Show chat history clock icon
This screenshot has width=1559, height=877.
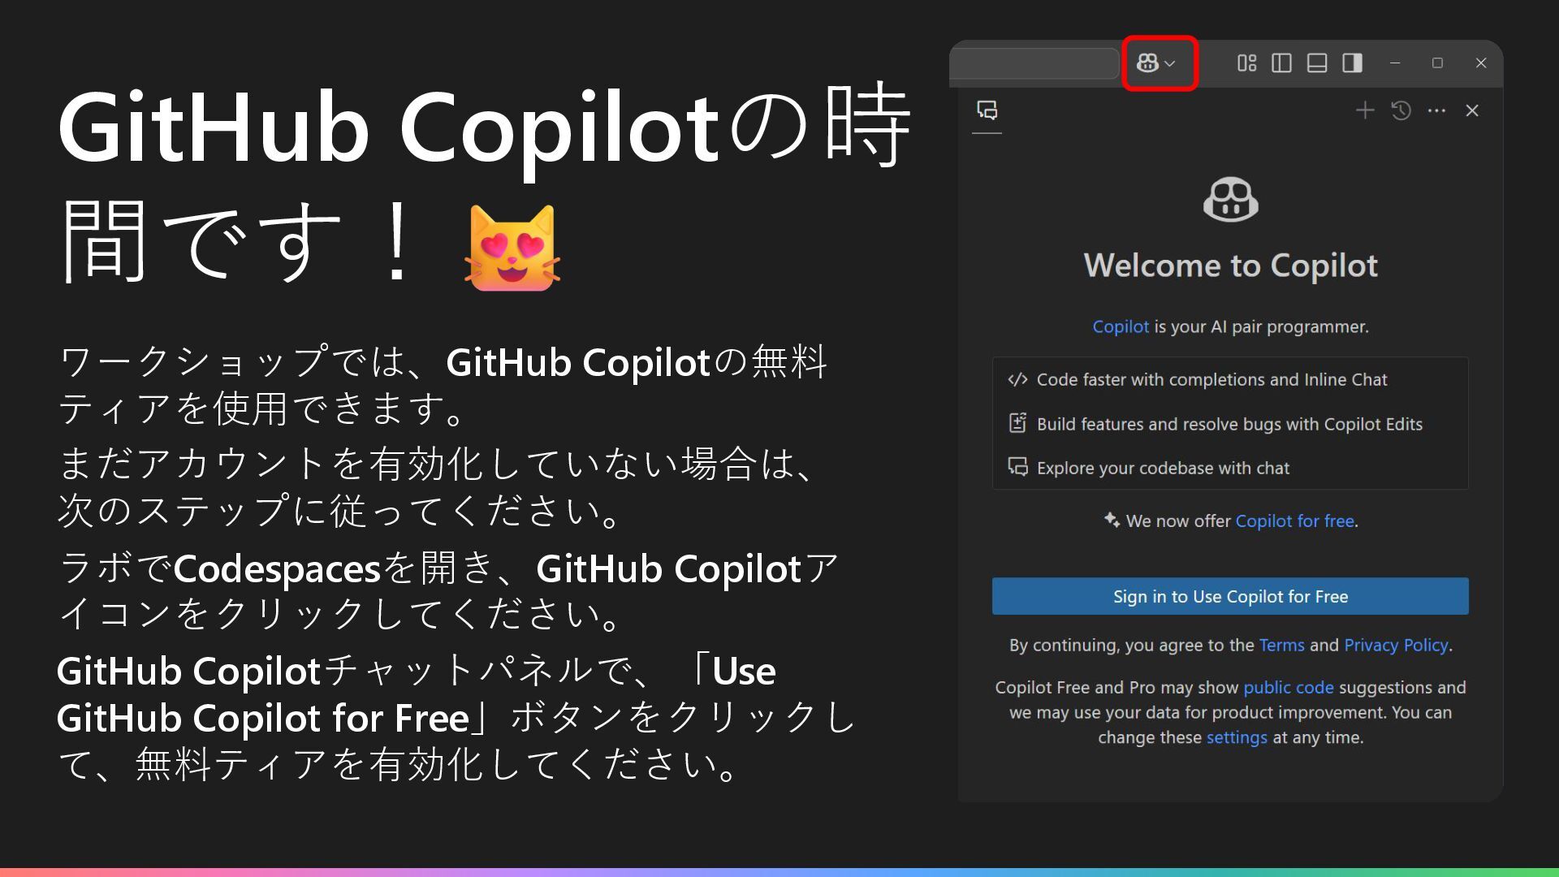1401,110
